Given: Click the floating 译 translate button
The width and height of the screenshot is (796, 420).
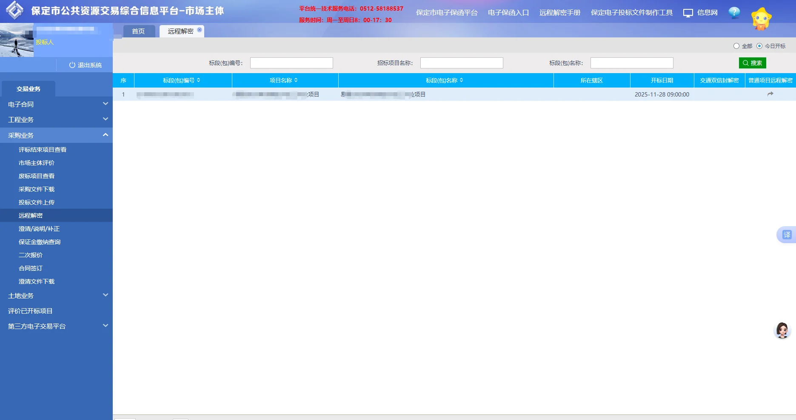Looking at the screenshot, I should click(x=787, y=235).
